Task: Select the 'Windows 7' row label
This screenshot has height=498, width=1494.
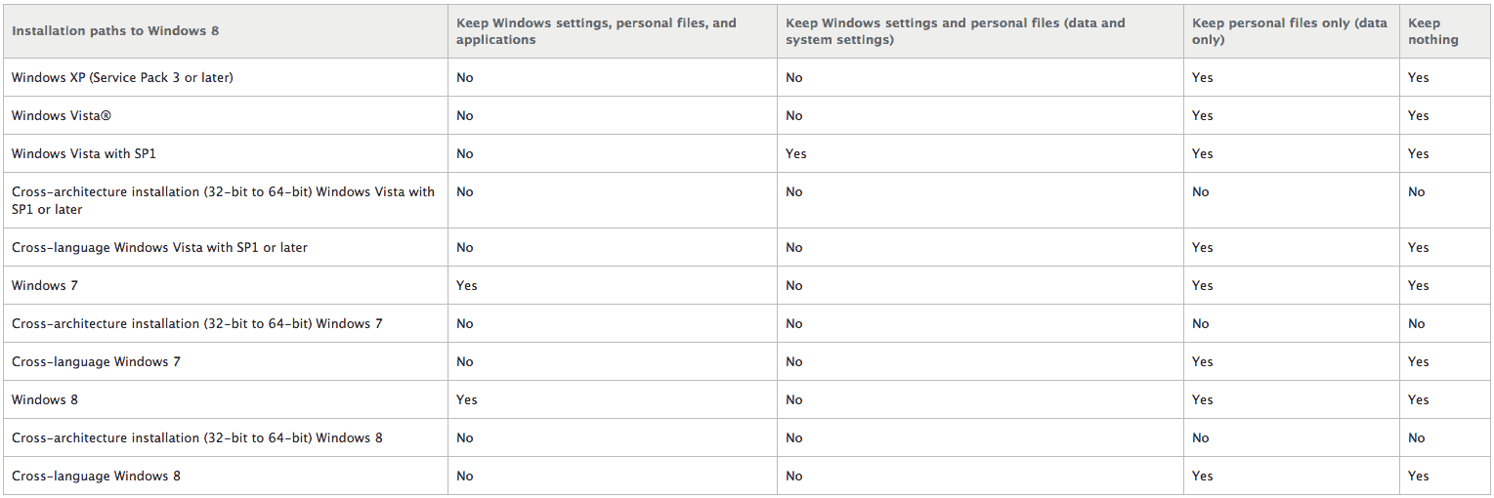Action: tap(45, 285)
